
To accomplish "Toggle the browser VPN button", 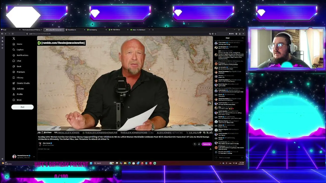I will click(x=231, y=34).
